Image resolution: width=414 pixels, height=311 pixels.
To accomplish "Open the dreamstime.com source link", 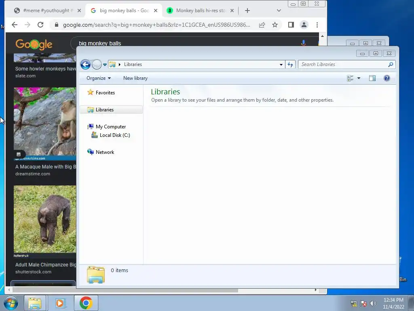I will coord(33,174).
